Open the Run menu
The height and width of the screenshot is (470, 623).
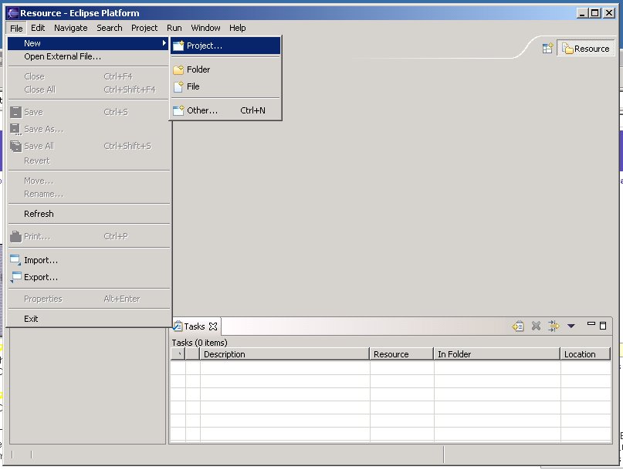pyautogui.click(x=174, y=28)
